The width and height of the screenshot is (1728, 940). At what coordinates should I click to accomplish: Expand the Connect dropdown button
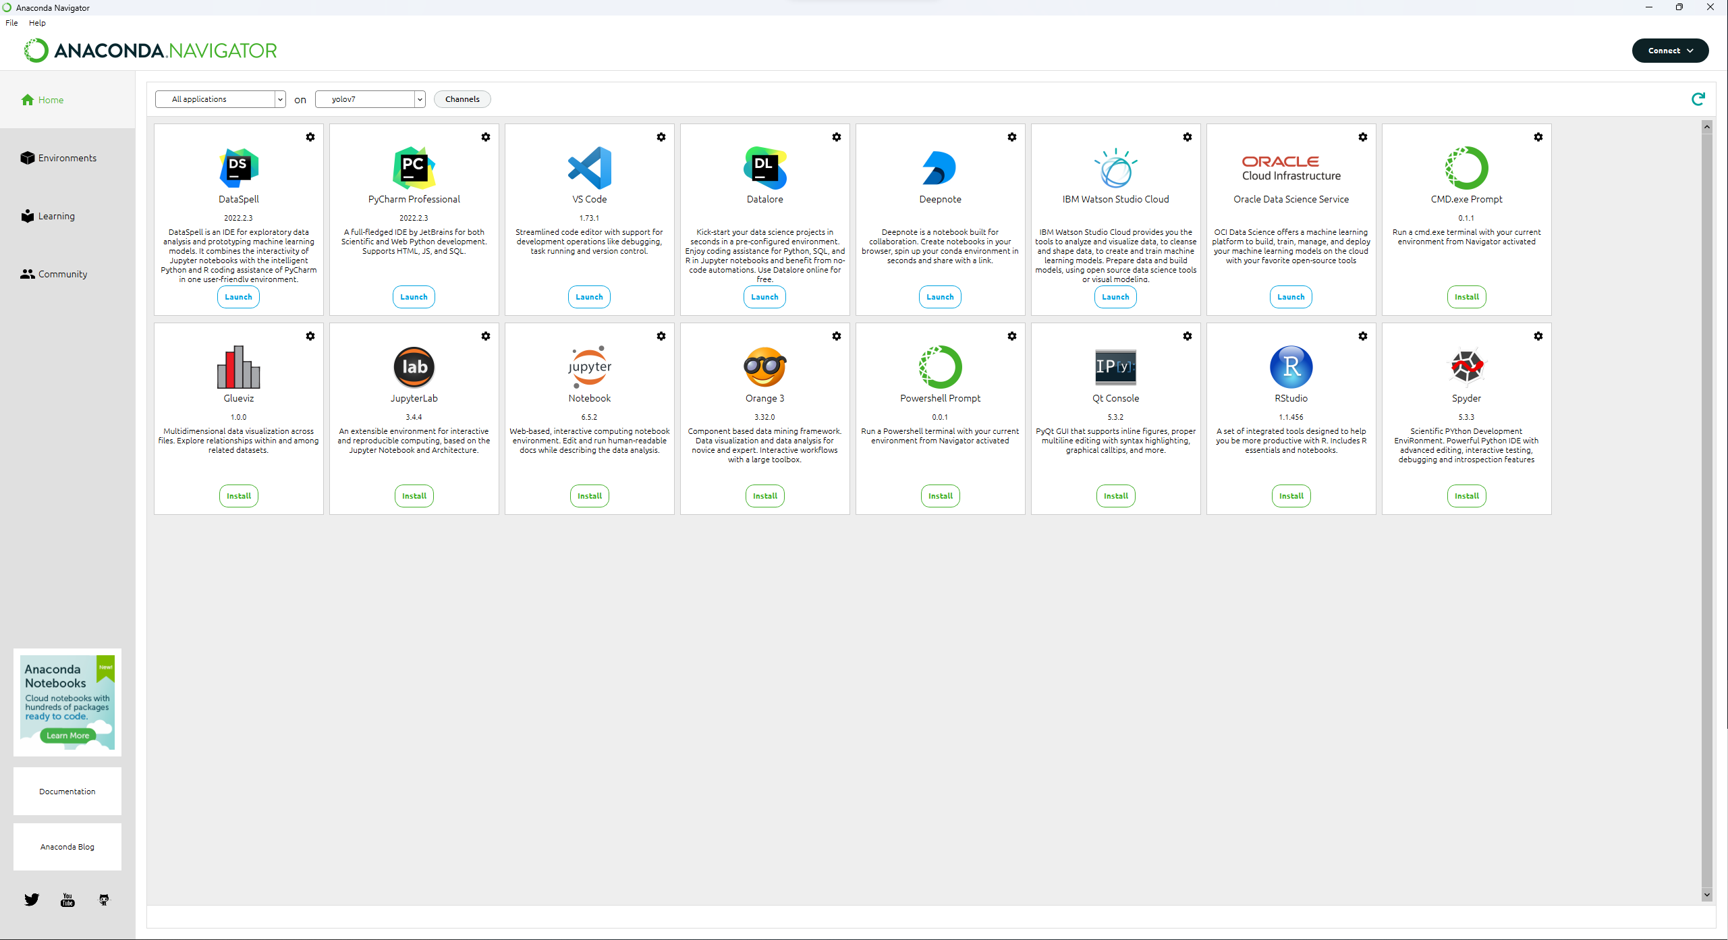pyautogui.click(x=1671, y=51)
